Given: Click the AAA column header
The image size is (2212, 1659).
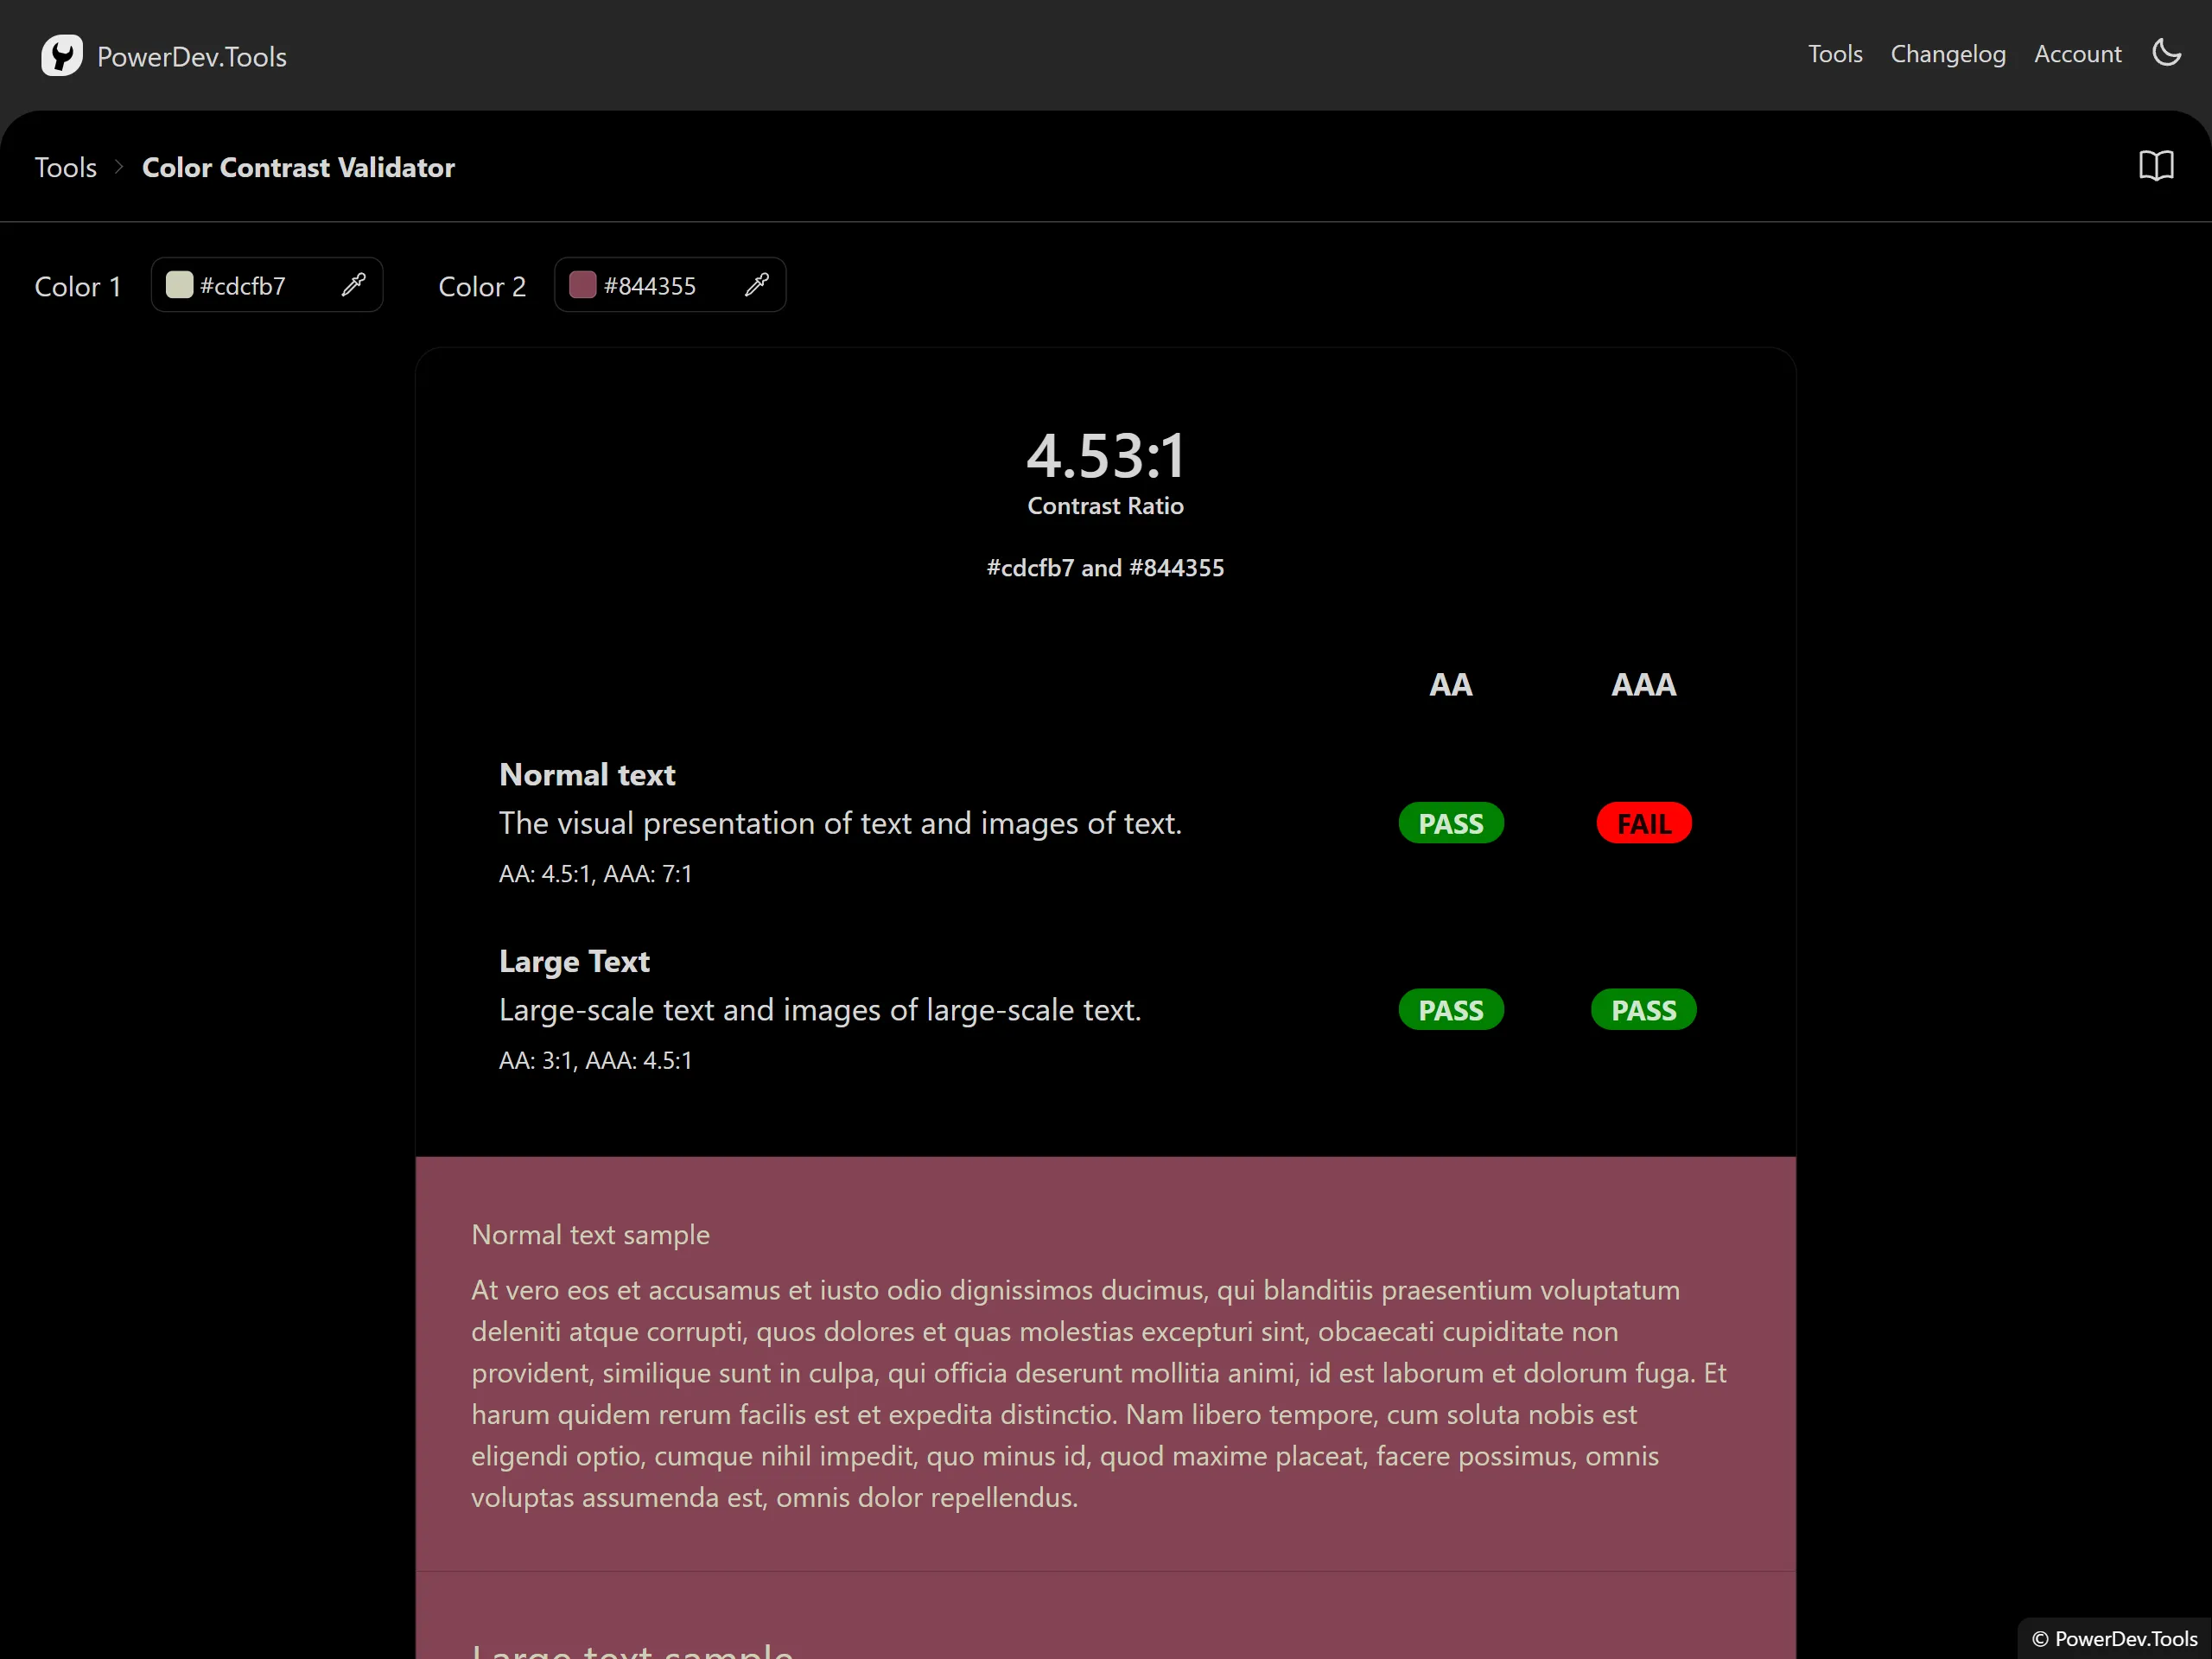Looking at the screenshot, I should 1643,685.
